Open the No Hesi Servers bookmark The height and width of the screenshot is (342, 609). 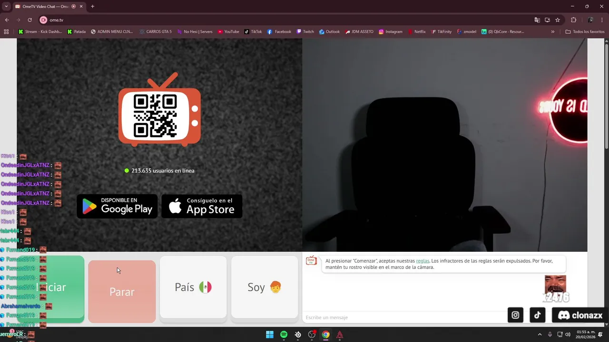click(x=195, y=32)
